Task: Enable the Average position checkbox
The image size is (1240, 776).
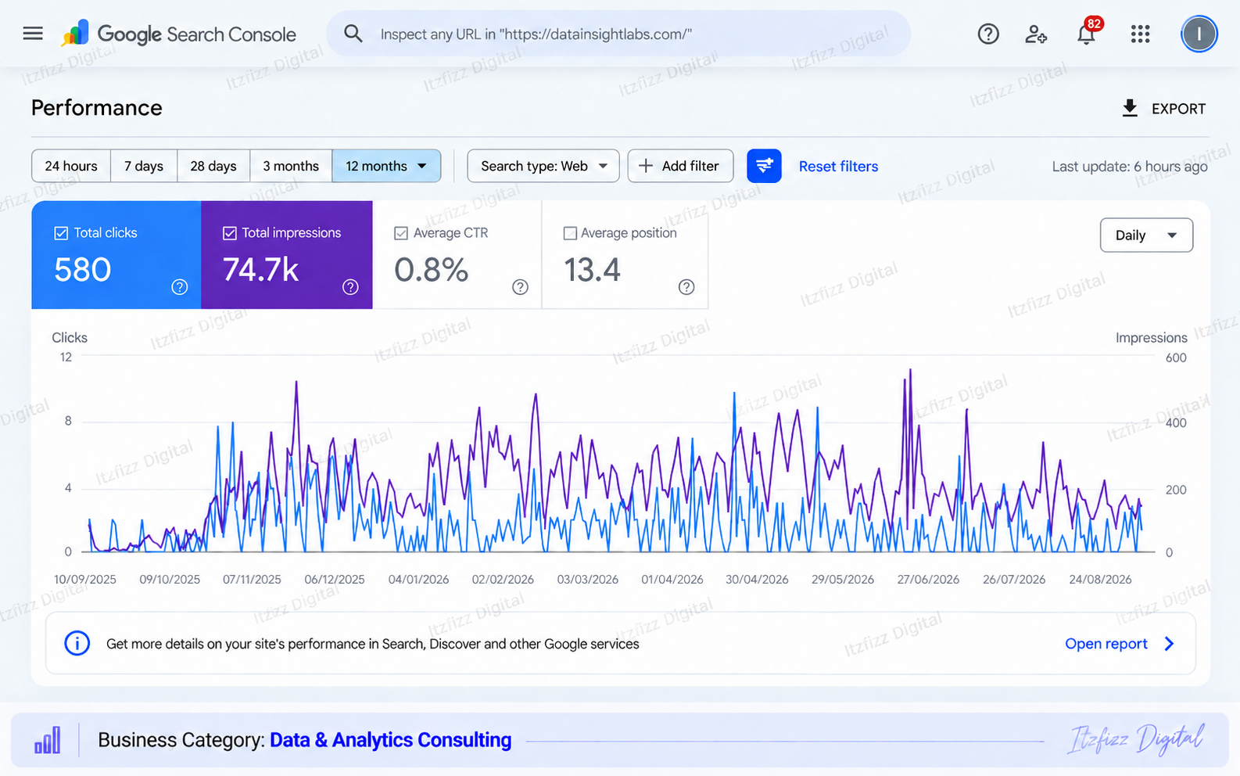Action: click(570, 233)
